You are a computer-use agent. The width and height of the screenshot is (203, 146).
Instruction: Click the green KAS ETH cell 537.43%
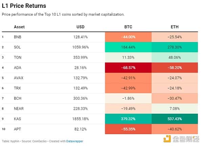(x=175, y=119)
